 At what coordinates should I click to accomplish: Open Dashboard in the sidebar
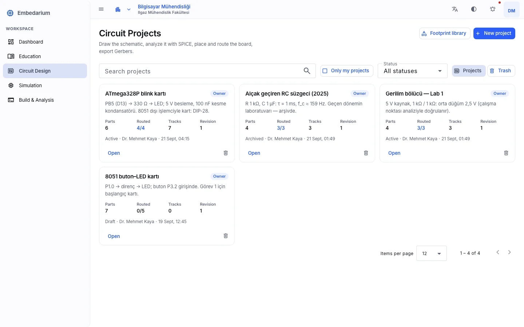coord(45,42)
